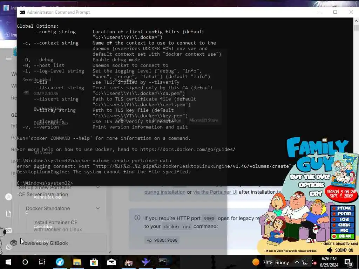The height and width of the screenshot is (269, 359).
Task: Open GIMP 2.10.36 in Start menu
Action: pos(46,93)
